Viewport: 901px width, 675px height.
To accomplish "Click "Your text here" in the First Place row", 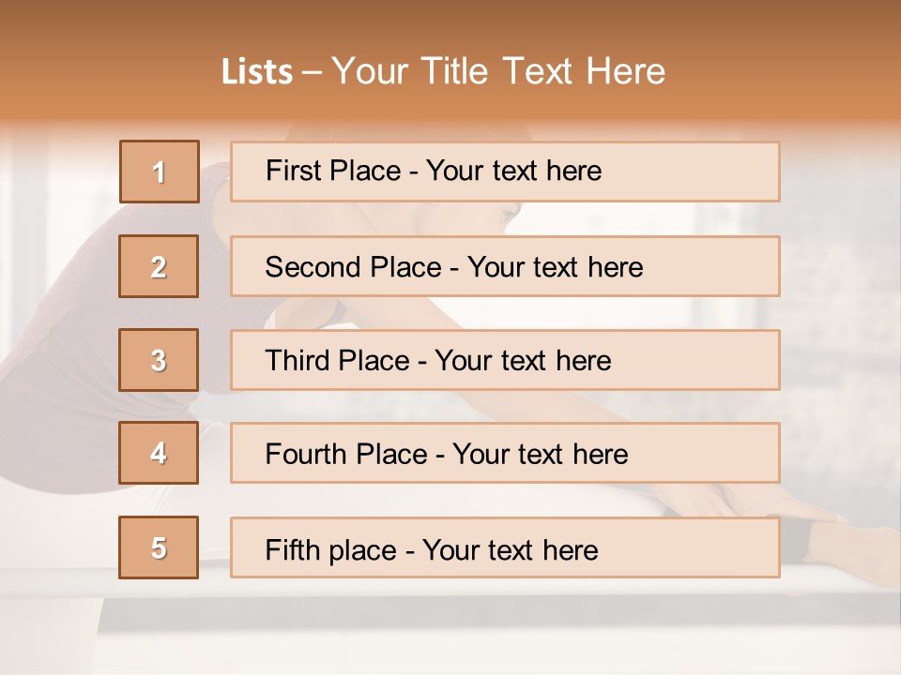I will tap(513, 171).
